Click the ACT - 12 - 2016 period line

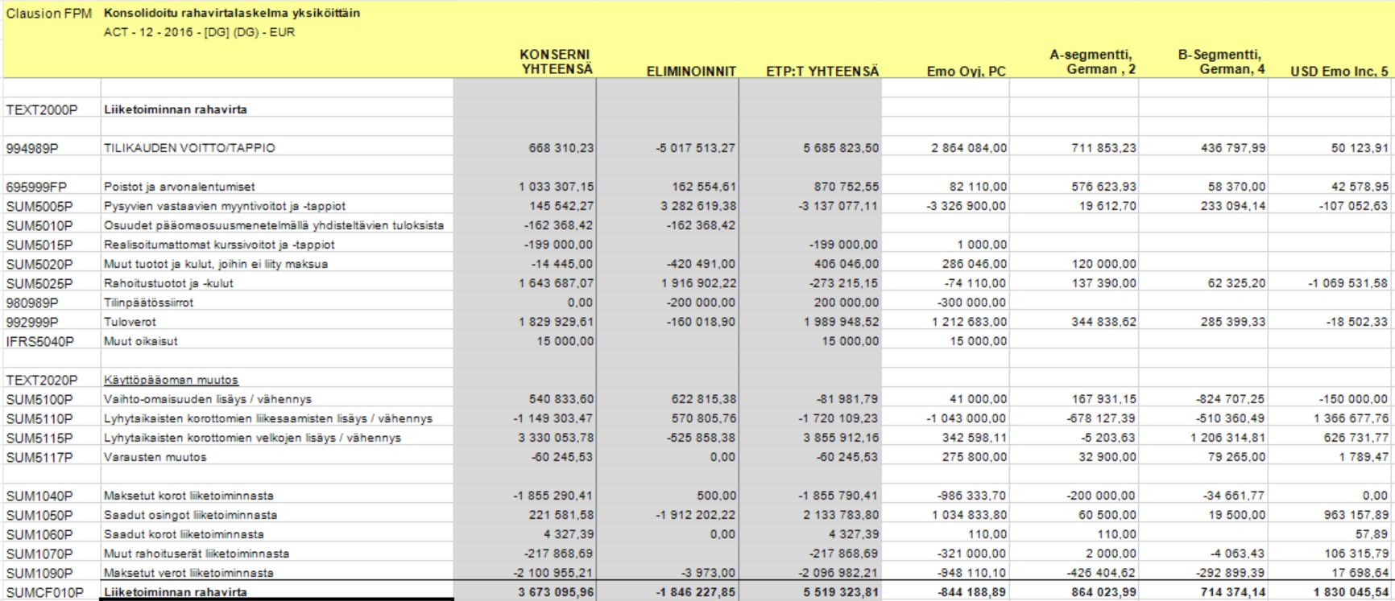(199, 32)
